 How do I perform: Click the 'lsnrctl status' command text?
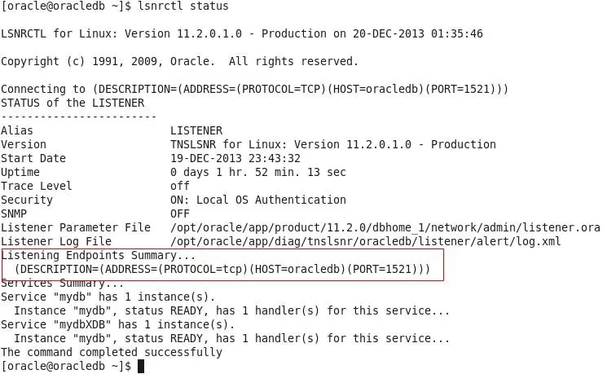(x=183, y=7)
